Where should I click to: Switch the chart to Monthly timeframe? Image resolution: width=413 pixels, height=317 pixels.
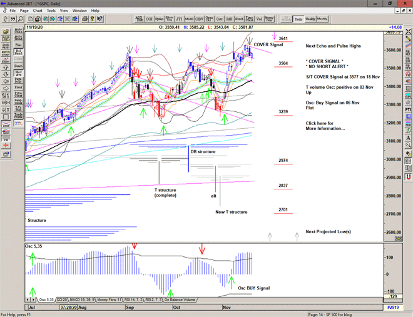tap(323, 19)
